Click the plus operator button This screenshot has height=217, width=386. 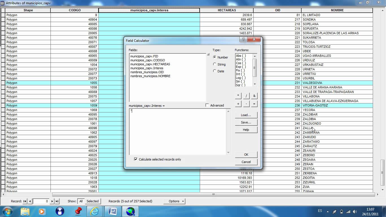[238, 104]
